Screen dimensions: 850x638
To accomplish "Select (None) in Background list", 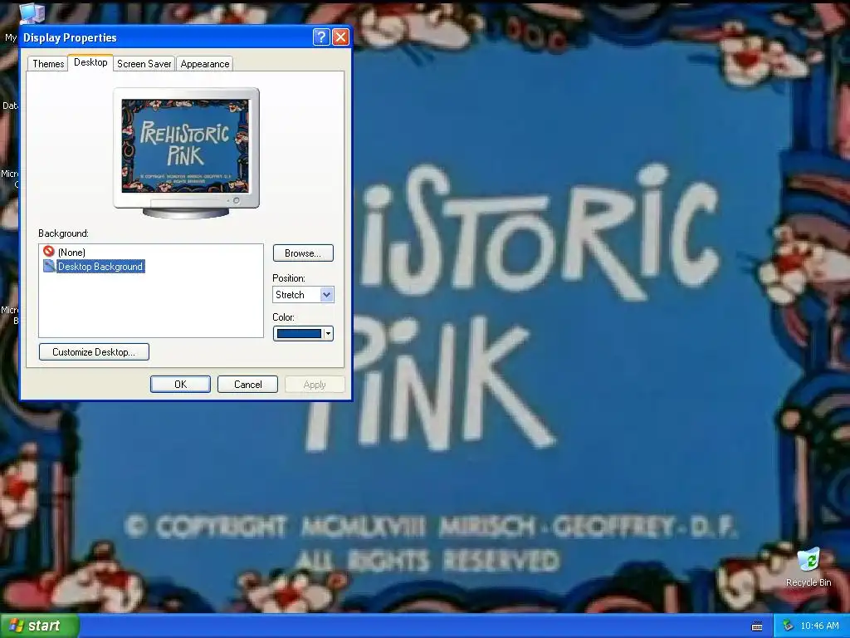I will pyautogui.click(x=71, y=253).
